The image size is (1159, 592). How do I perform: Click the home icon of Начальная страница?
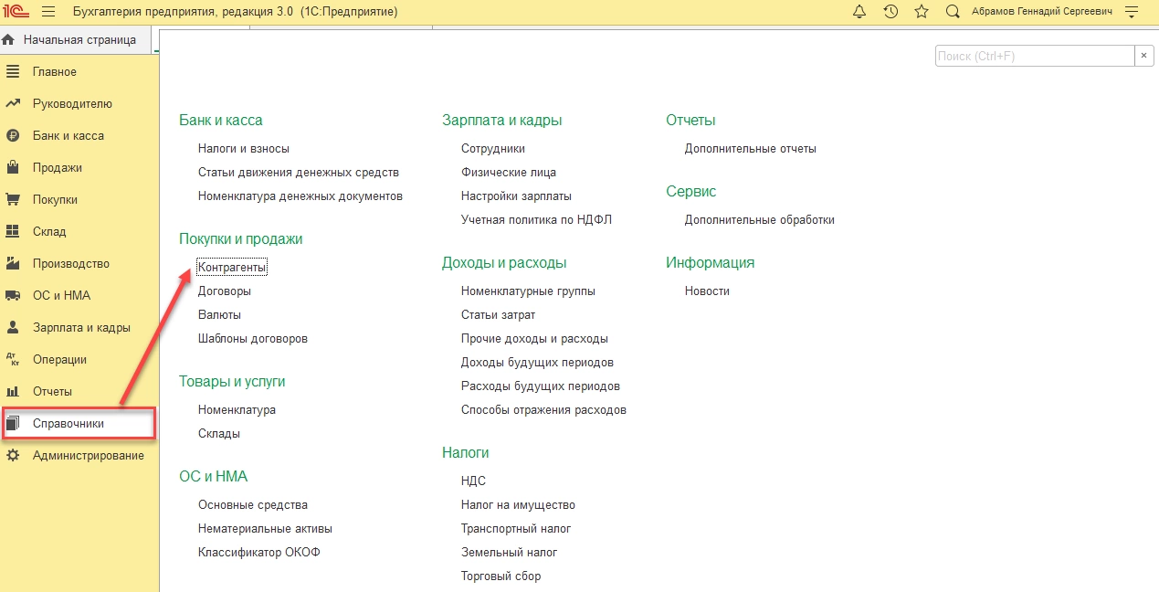[9, 40]
